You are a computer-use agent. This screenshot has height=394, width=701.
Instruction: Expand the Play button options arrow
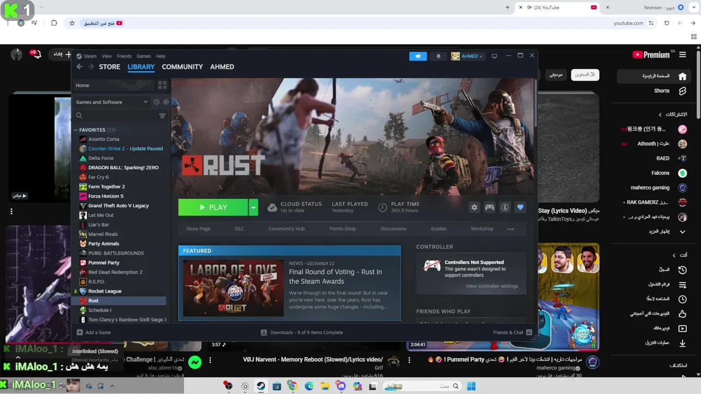(253, 207)
